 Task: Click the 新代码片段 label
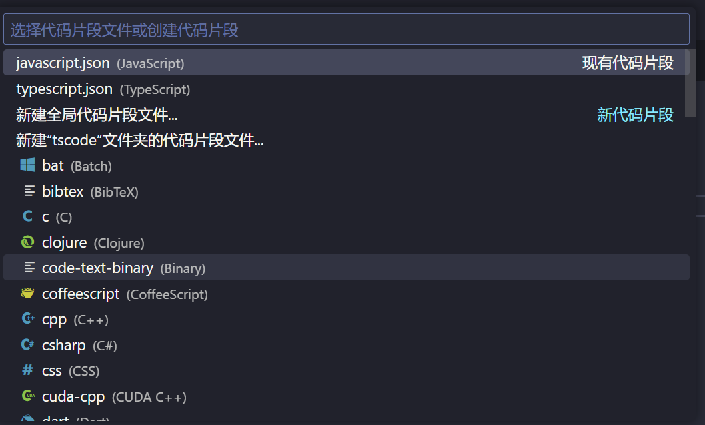[x=634, y=115]
